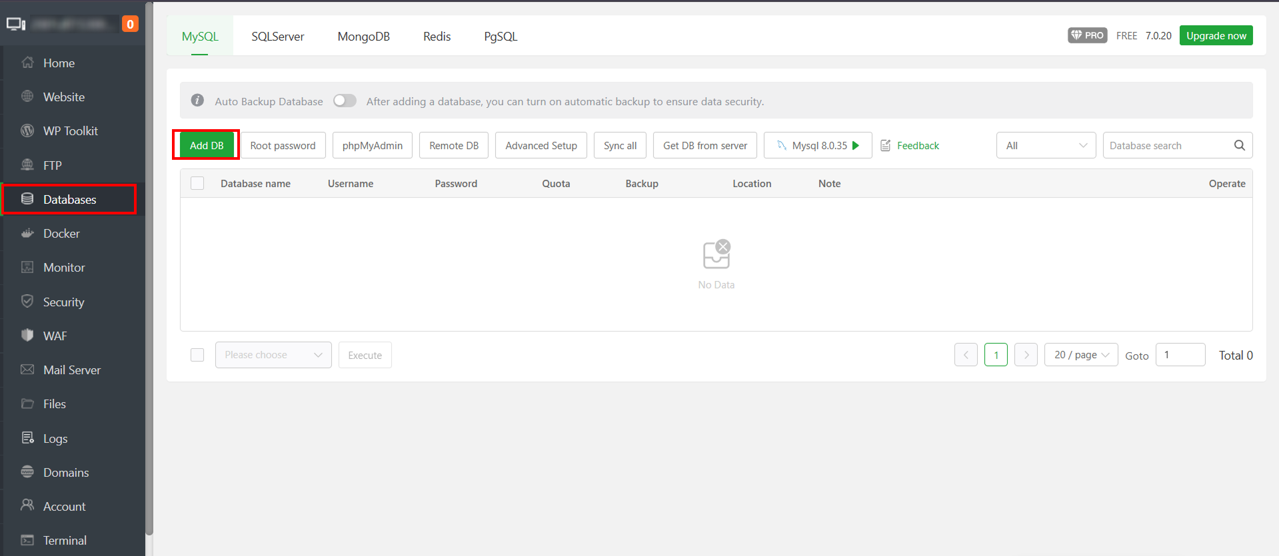Click the 7.0.20 version number
The height and width of the screenshot is (556, 1279).
point(1158,35)
